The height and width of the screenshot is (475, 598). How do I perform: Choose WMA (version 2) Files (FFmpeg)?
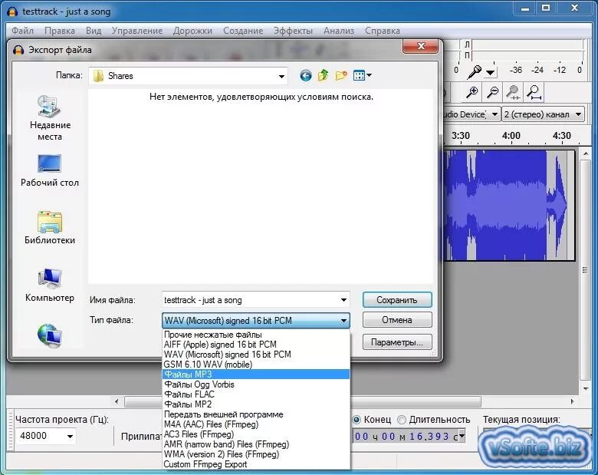pos(256,454)
